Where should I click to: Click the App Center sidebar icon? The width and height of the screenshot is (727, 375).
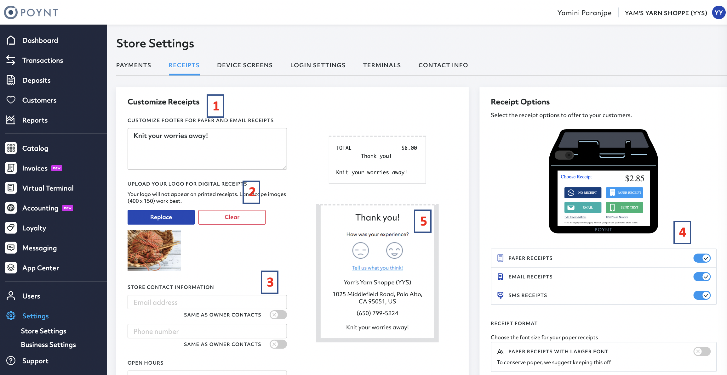coord(12,267)
